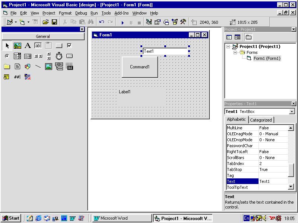Switch to the Categorized properties tab
298x223 pixels.
pyautogui.click(x=261, y=120)
